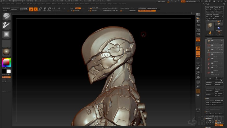Select the Rotate transform tool in top shelf
This screenshot has height=128, width=227.
(x=49, y=9)
